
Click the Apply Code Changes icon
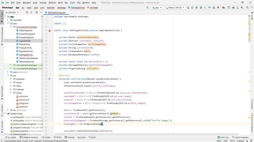pos(196,7)
